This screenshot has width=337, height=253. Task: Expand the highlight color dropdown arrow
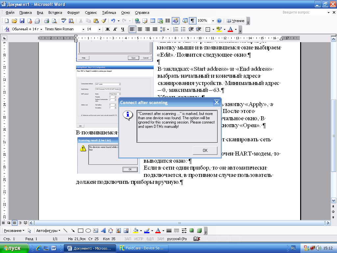[224, 29]
